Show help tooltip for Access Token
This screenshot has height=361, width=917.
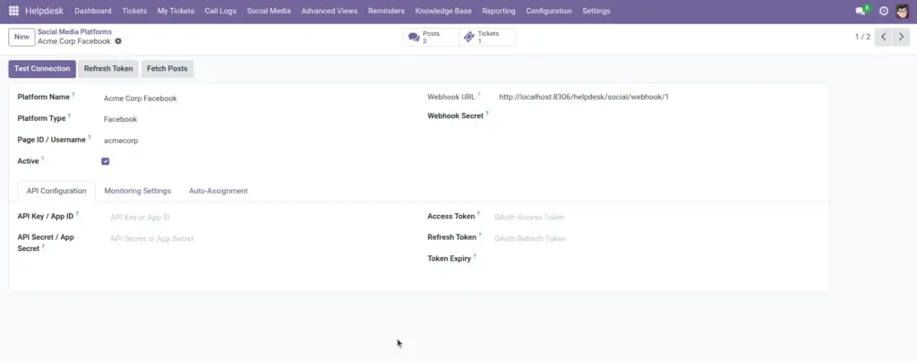tap(478, 213)
